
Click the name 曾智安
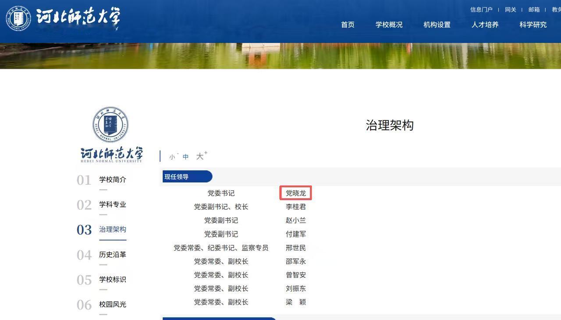click(296, 275)
